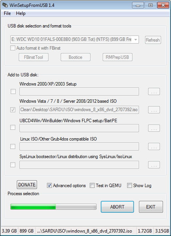This screenshot has width=171, height=236.
Task: Click browse button for Linux ISO/Grub4dos
Action: coord(154,146)
